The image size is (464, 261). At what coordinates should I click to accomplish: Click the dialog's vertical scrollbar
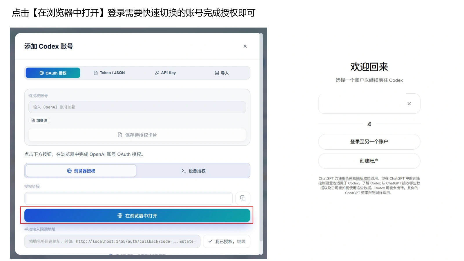coord(261,137)
